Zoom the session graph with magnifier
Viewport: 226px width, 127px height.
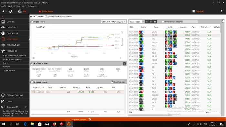[122, 32]
